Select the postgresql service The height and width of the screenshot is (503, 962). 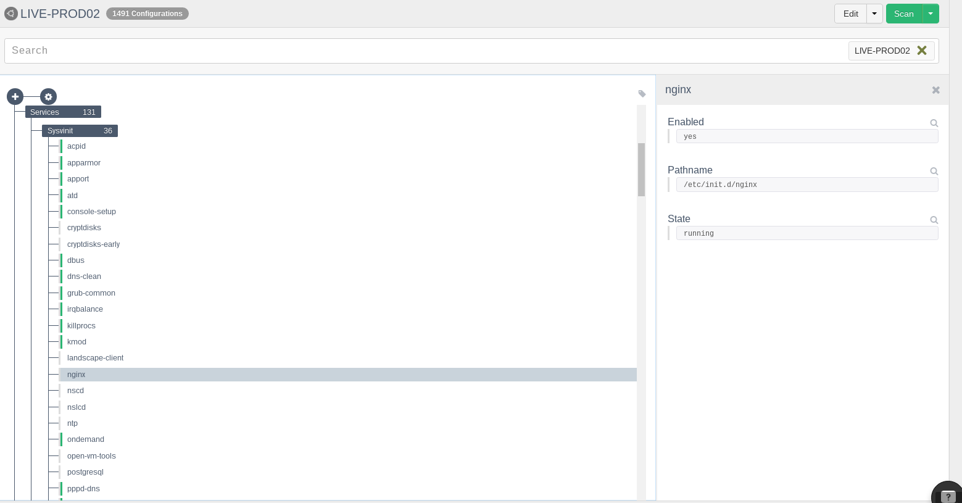point(85,472)
